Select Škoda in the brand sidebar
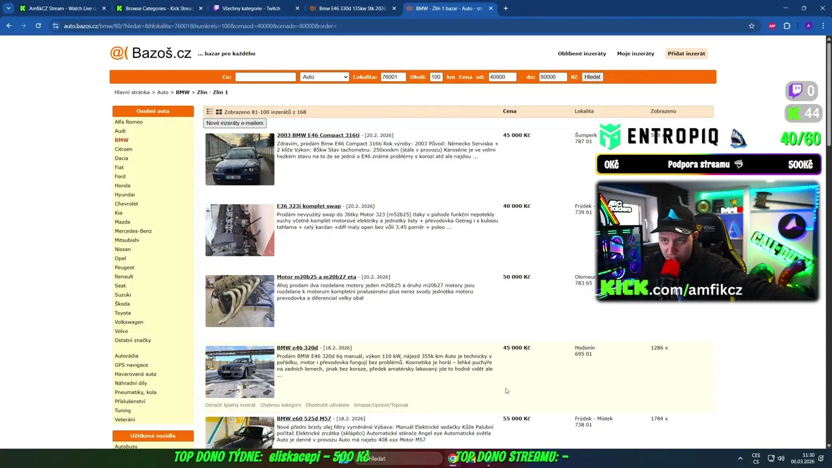The image size is (832, 468). pos(122,304)
